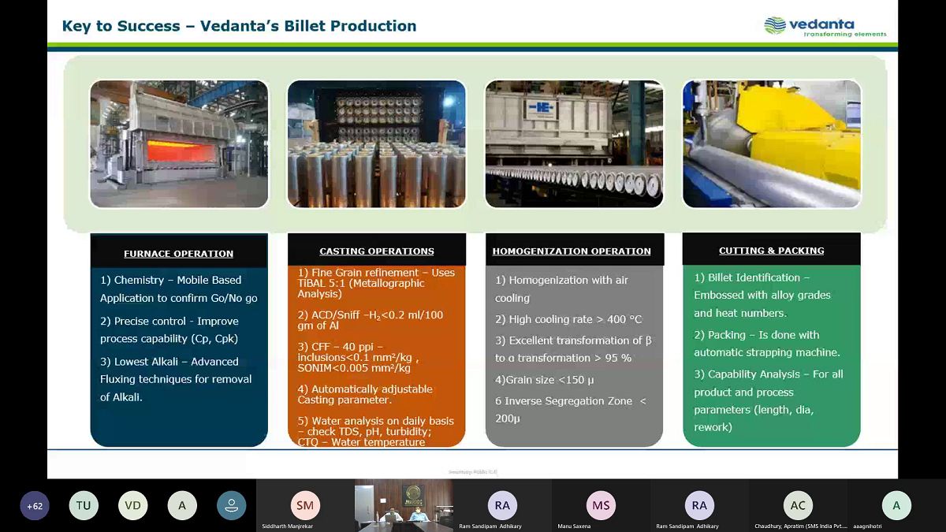Click '3) Excellent transformation of β' text
This screenshot has width=946, height=532.
[x=574, y=349]
